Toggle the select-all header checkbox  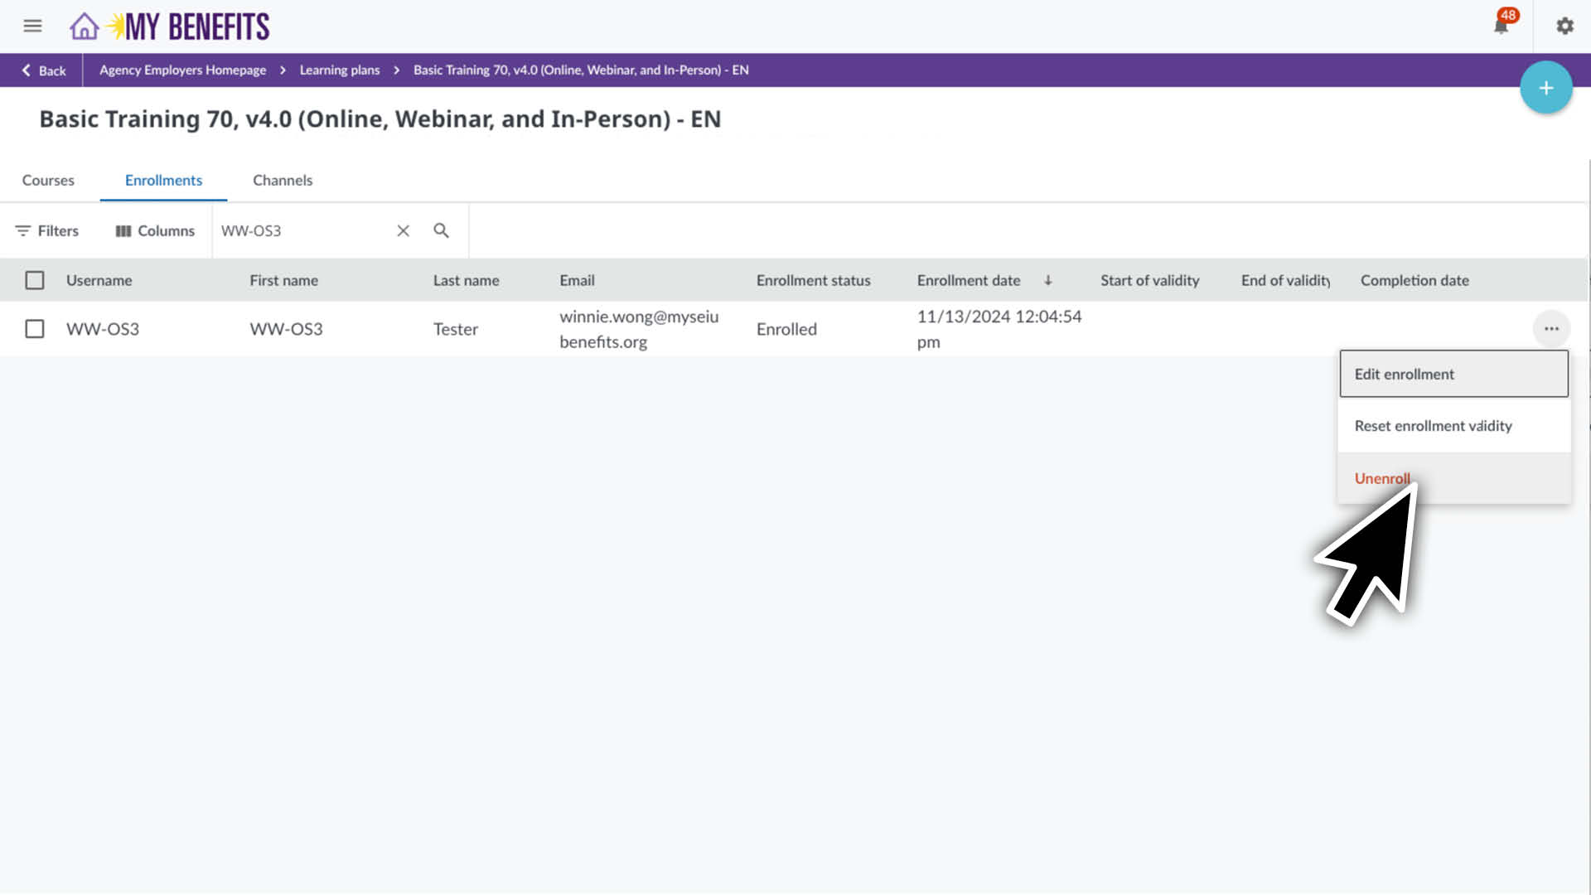(35, 281)
